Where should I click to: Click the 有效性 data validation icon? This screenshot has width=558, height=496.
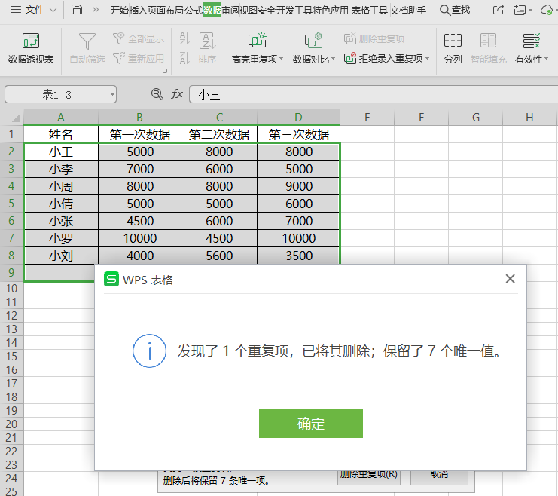[531, 41]
